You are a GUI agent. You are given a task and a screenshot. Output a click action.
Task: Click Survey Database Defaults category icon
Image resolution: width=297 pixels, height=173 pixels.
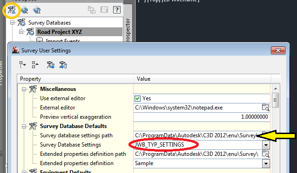pos(33,126)
